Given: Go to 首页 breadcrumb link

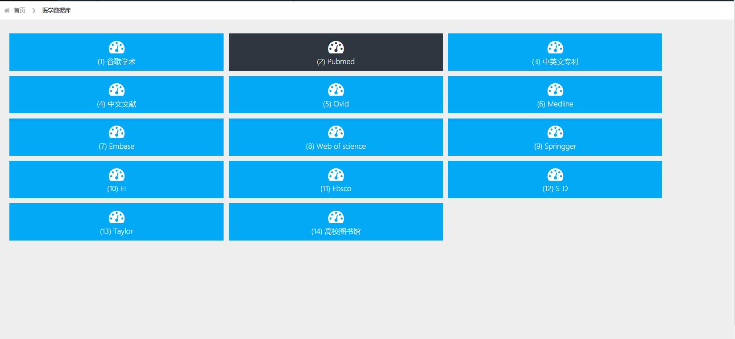Looking at the screenshot, I should (x=20, y=10).
